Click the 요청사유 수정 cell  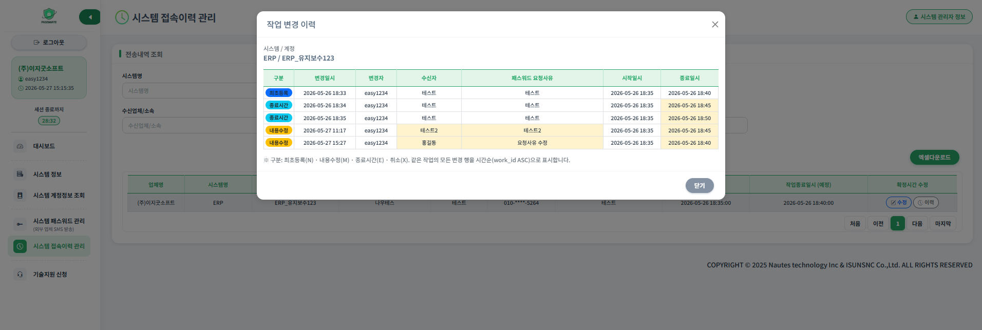click(532, 143)
